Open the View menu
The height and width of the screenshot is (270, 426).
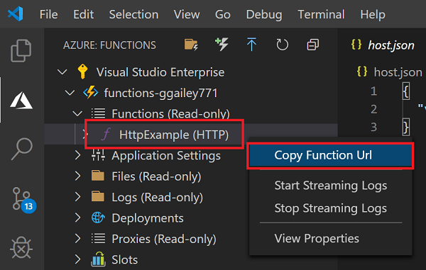click(x=187, y=14)
